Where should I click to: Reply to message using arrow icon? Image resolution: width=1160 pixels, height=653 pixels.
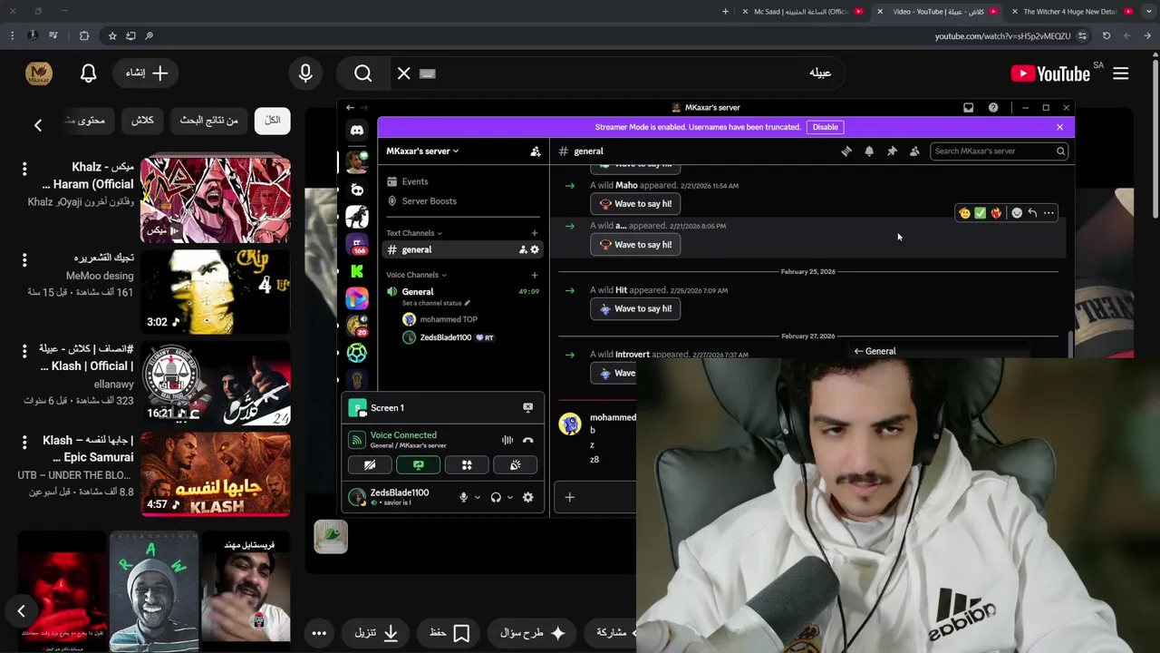point(1032,213)
